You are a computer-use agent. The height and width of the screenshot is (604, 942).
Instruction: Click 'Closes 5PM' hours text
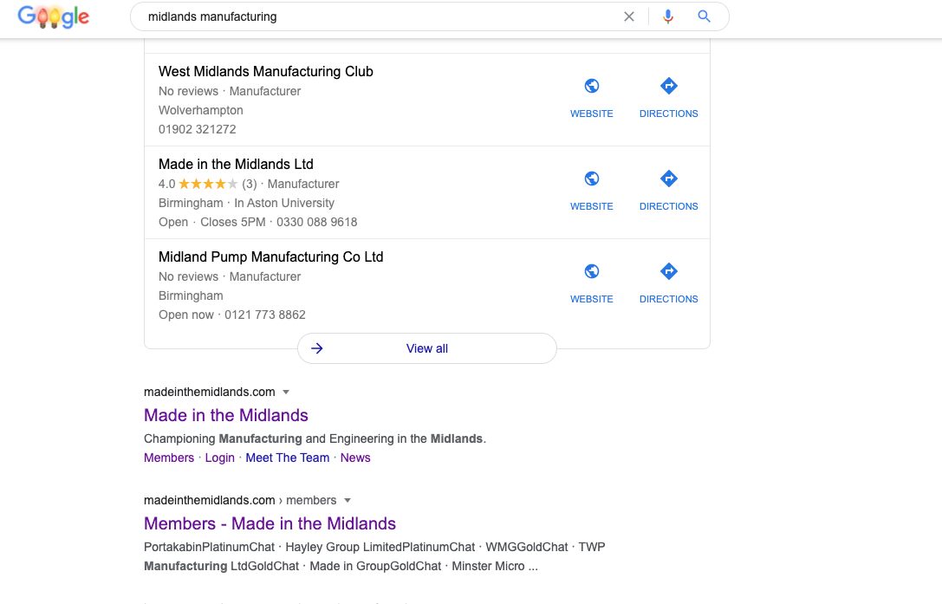(x=232, y=222)
